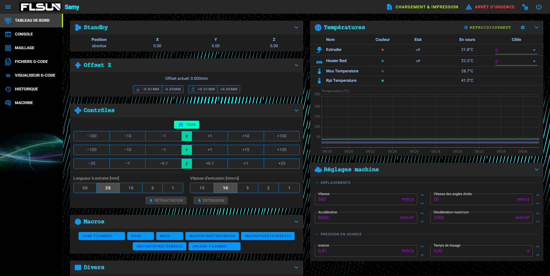Open interface settings cogs icon
Viewport: 550px width, 276px height.
pyautogui.click(x=525, y=7)
